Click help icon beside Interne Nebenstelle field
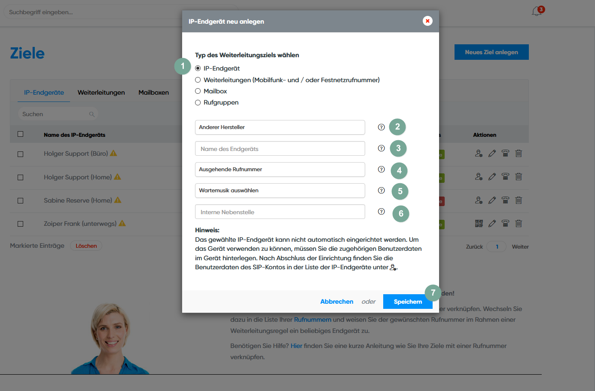This screenshot has width=595, height=391. pos(381,212)
